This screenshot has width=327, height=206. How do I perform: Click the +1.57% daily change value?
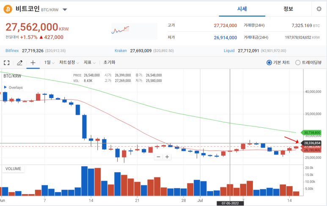coord(29,37)
